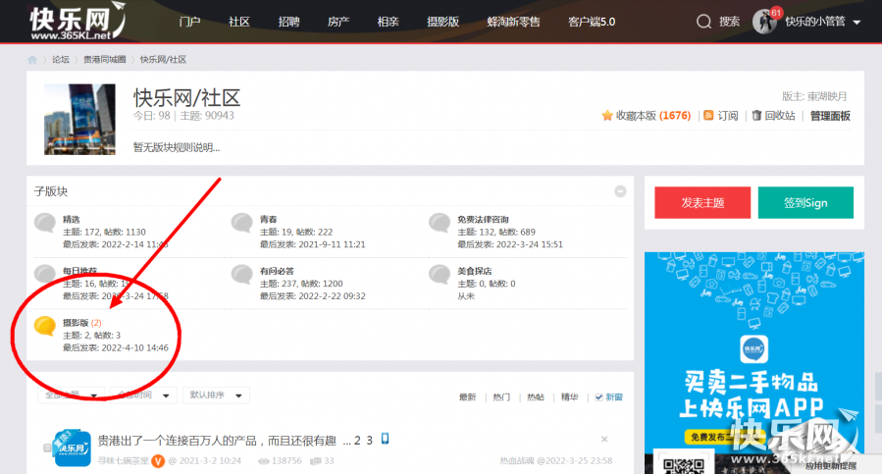Collapse the 子版块 panel
Image resolution: width=882 pixels, height=474 pixels.
pyautogui.click(x=620, y=191)
